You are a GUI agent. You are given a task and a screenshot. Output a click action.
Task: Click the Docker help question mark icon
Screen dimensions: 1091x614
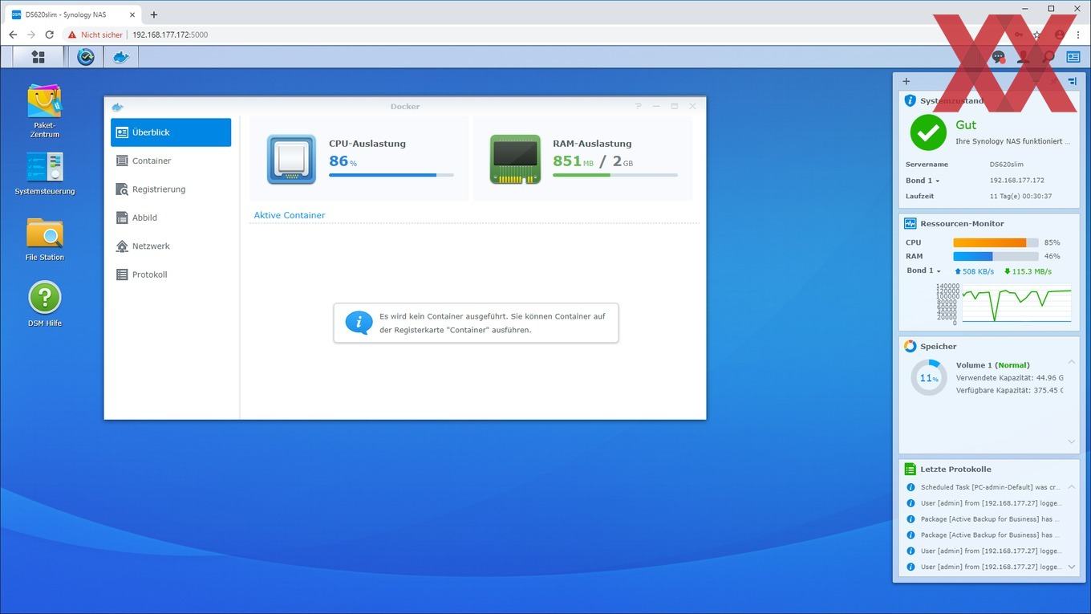coord(639,106)
